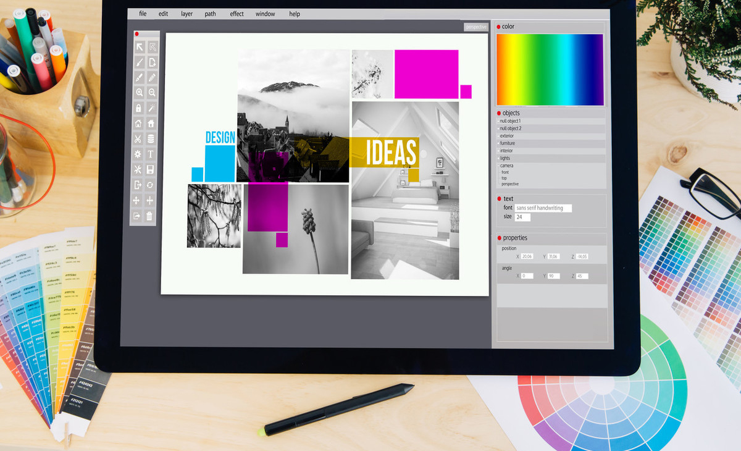Toggle the red dot on the properties panel
741x451 pixels.
coord(499,238)
